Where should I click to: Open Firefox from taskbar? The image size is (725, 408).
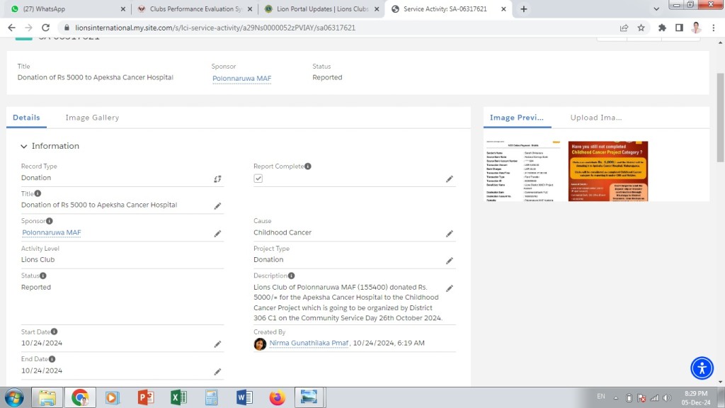(x=277, y=397)
